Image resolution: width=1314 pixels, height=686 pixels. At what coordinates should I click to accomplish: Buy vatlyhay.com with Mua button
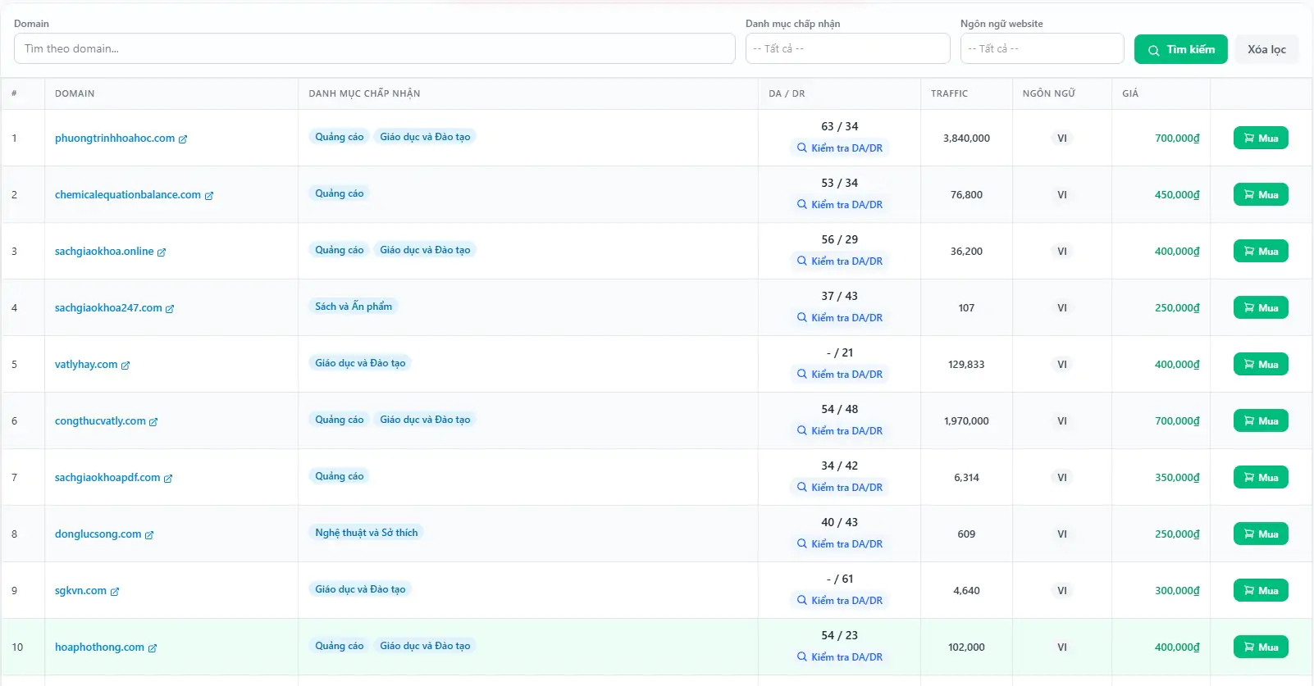1261,365
